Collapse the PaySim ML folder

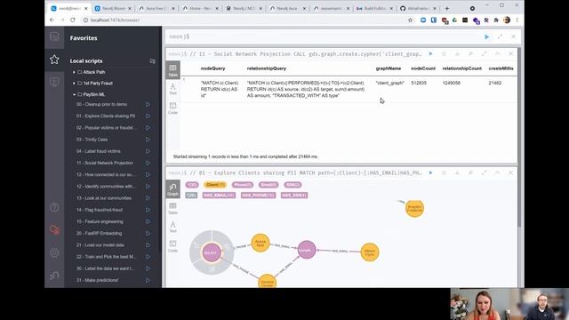pos(74,94)
